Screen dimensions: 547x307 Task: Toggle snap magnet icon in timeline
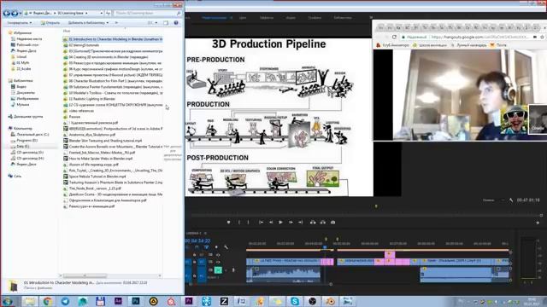pyautogui.click(x=197, y=247)
